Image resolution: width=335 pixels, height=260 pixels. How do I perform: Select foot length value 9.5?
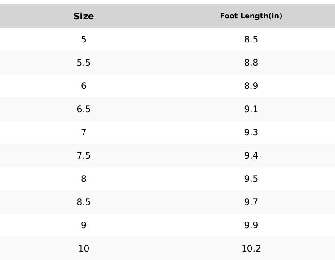(x=251, y=179)
